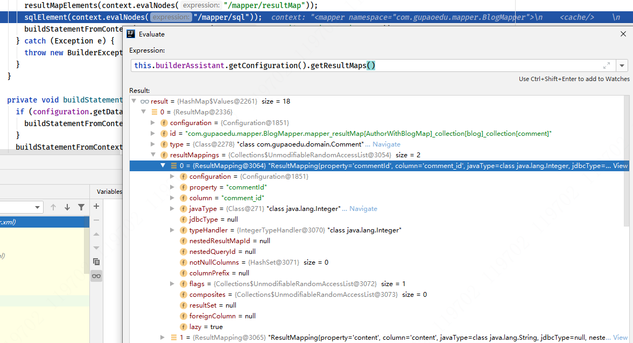
Task: Click the expand expression editor icon
Action: [606, 65]
